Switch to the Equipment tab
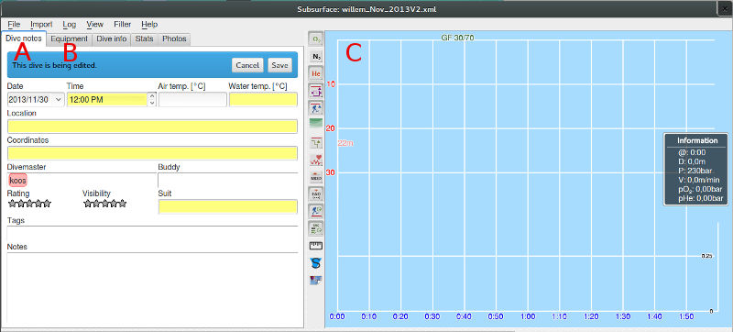This screenshot has width=733, height=332. pos(70,39)
